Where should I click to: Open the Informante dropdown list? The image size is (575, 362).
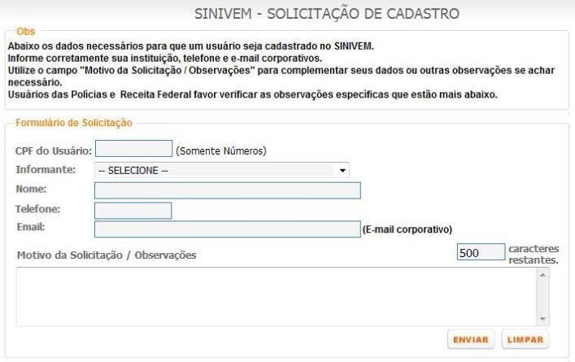point(222,170)
